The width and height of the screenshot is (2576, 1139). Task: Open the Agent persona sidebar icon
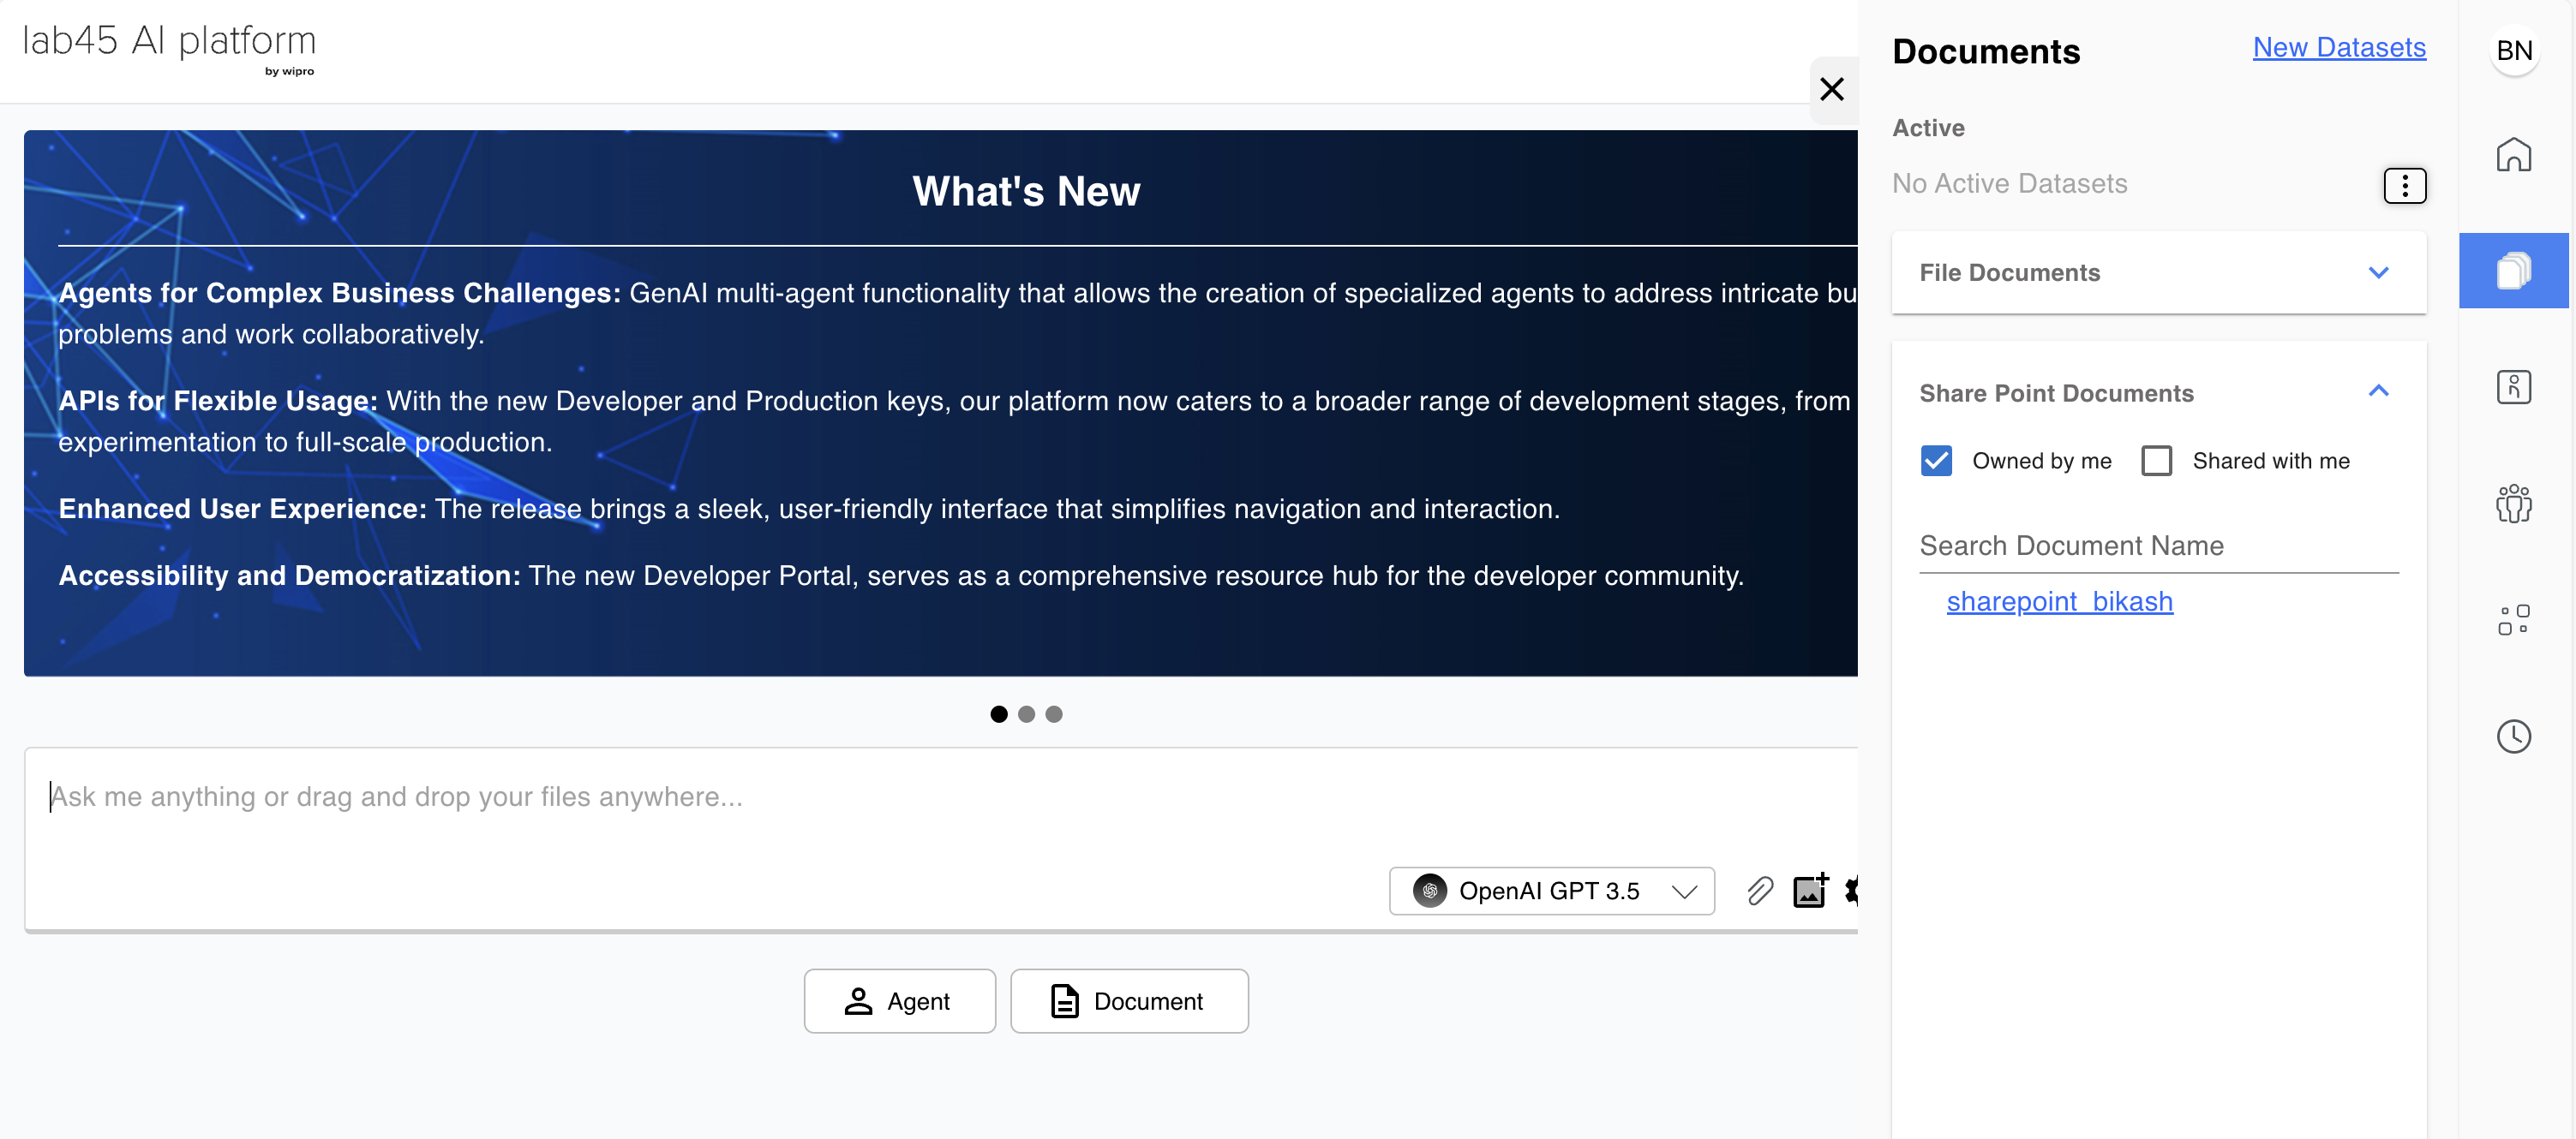coord(2513,387)
